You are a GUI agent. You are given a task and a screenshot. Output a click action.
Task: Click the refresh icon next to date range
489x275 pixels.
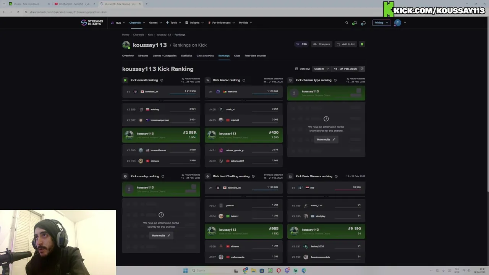[x=362, y=69]
